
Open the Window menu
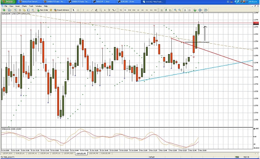click(x=38, y=6)
